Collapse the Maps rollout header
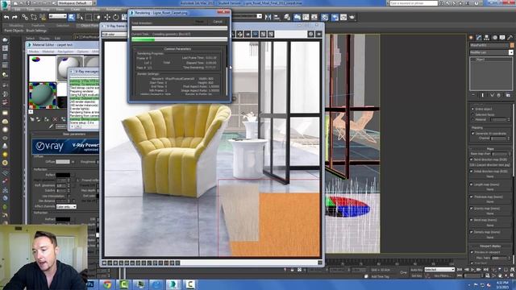Image resolution: width=516 pixels, height=290 pixels. [x=490, y=149]
